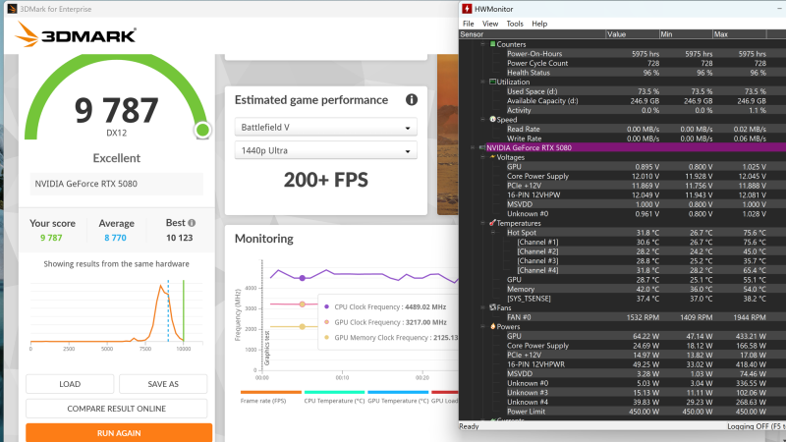Open the 1440p Ultra resolution dropdown
The image size is (786, 442).
tap(326, 150)
